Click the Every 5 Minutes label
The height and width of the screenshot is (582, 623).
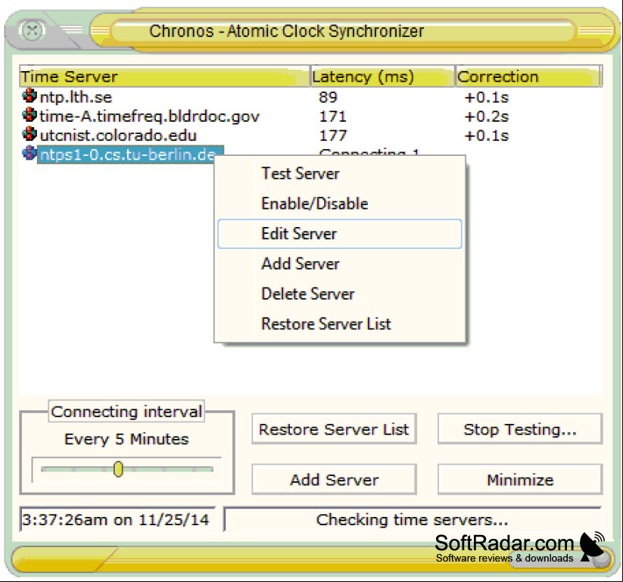126,439
